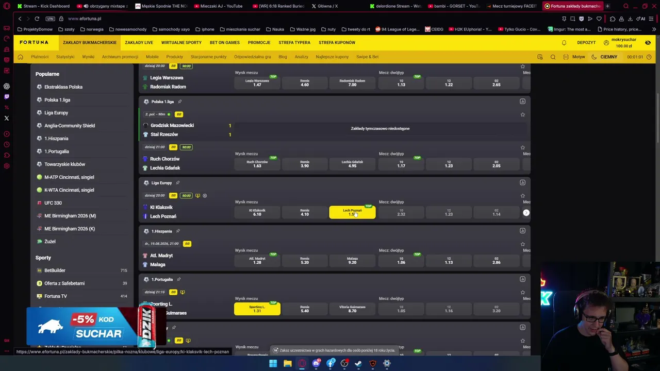Open Discord from the taskbar
This screenshot has height=371, width=660.
point(316,363)
